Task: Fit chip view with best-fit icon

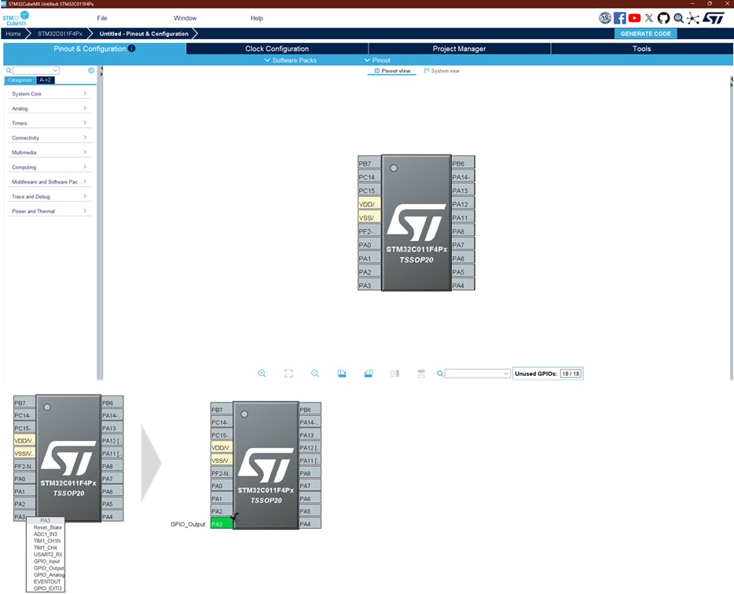Action: click(x=288, y=374)
